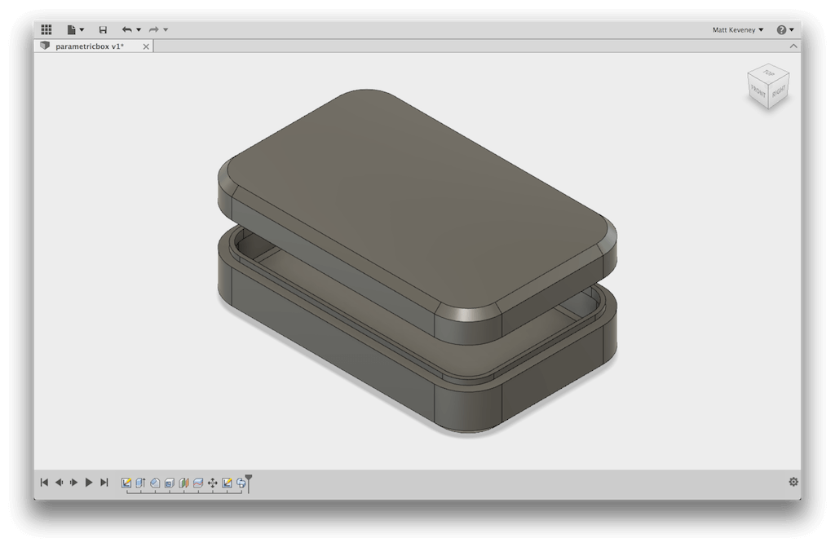Open the data panel grid icon
This screenshot has width=835, height=547.
click(46, 29)
